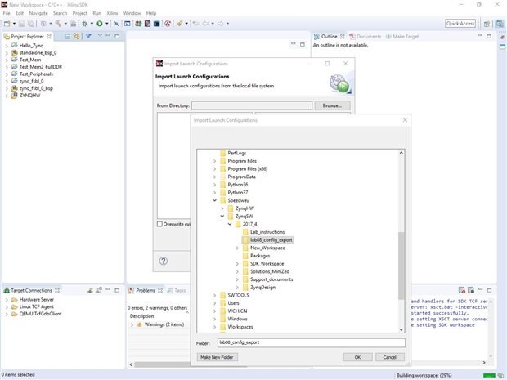Click the Hello_Zynq project icon

[x=14, y=45]
